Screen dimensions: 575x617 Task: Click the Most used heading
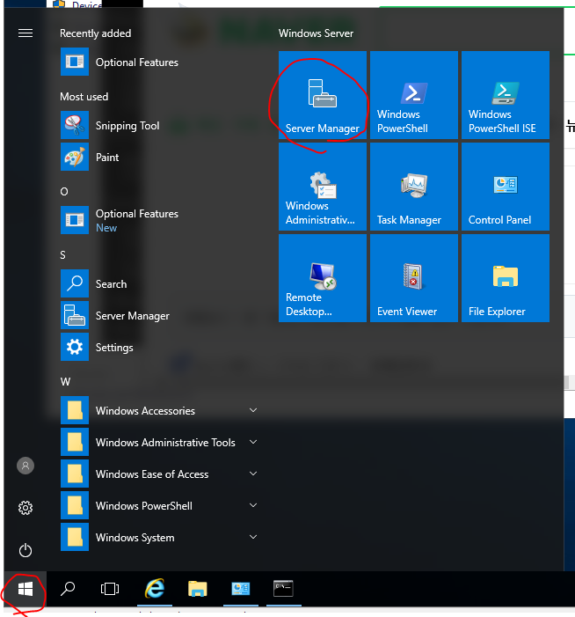click(x=84, y=97)
